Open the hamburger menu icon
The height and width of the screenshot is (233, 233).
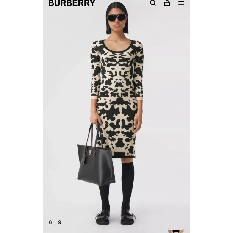(181, 3)
